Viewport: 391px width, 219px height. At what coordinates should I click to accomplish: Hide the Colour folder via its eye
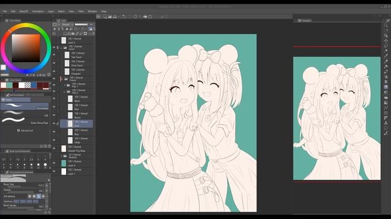(54, 79)
